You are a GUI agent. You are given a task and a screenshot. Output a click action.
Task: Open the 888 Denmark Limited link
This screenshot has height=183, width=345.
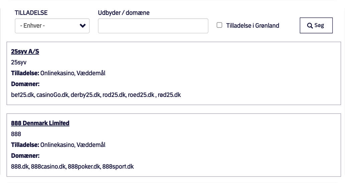(40, 123)
